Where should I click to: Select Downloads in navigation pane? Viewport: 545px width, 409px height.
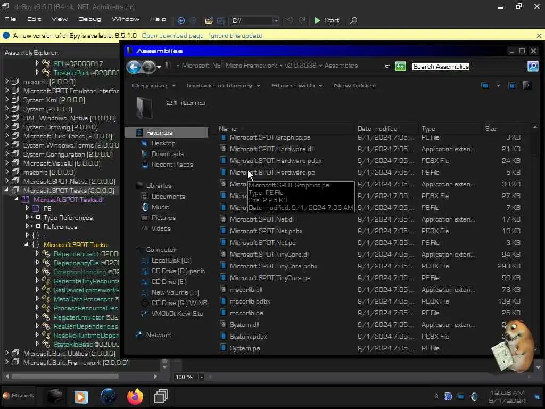167,154
